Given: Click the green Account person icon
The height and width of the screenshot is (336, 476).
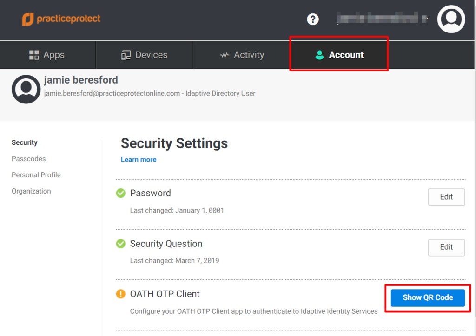Looking at the screenshot, I should [x=319, y=55].
